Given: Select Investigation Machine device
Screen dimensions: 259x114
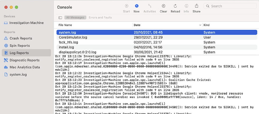Looking at the screenshot, I should (x=26, y=23).
